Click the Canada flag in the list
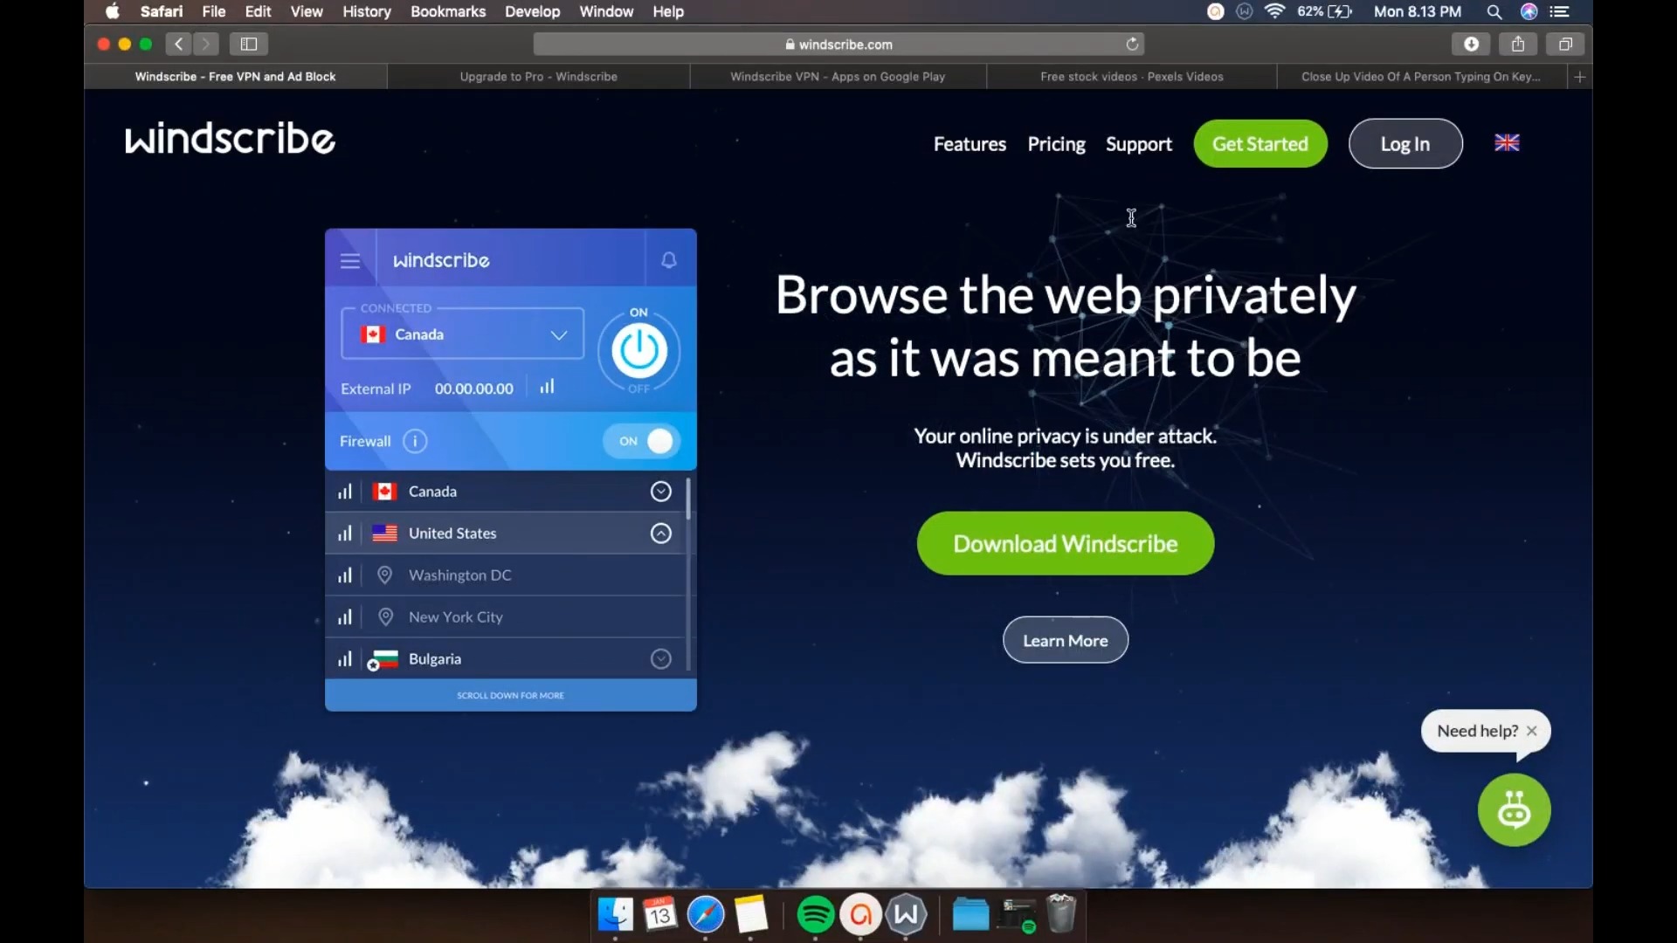This screenshot has height=943, width=1677. (x=384, y=492)
